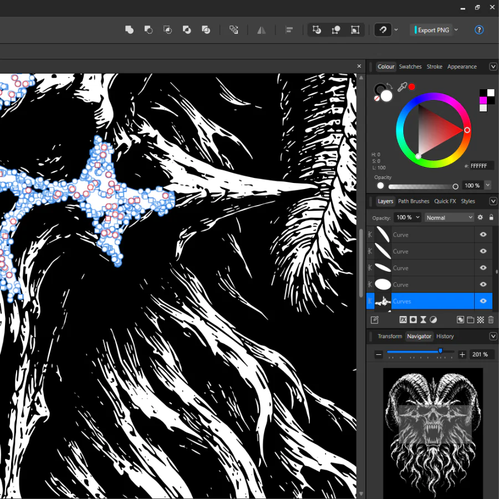Open the Colour opacity 100 % dropdown arrow
Viewport: 499px width, 499px height.
[488, 185]
